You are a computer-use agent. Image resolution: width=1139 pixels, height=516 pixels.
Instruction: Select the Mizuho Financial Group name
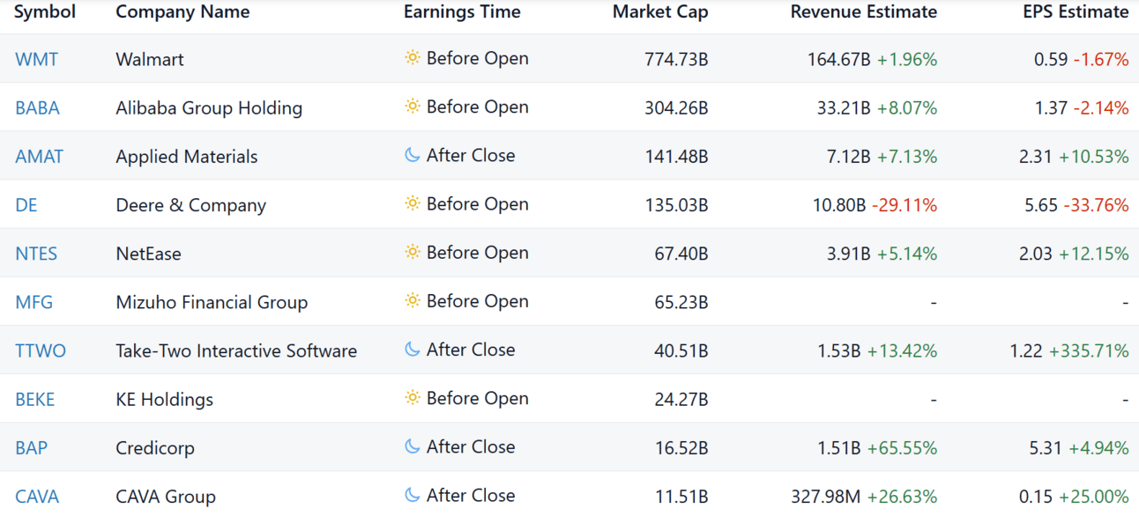click(x=212, y=302)
